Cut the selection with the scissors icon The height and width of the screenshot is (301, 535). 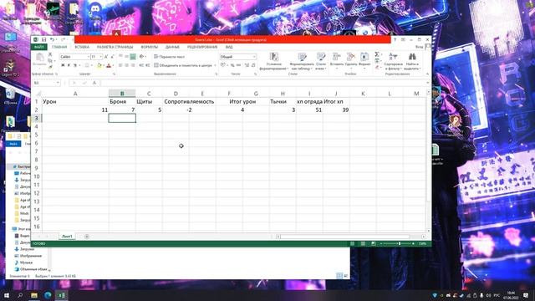(50, 55)
